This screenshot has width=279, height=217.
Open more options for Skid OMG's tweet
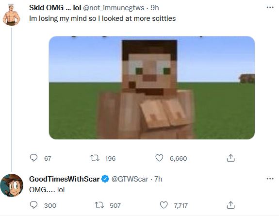(270, 7)
